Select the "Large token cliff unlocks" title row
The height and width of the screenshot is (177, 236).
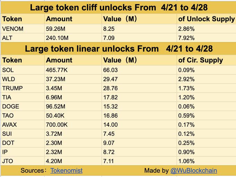118,7
